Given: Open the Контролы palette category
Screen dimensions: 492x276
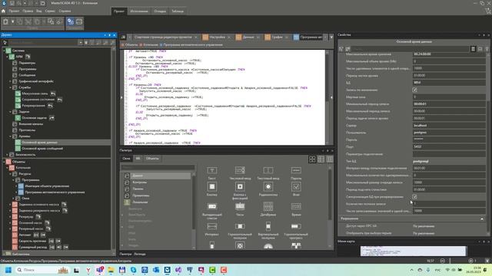Looking at the screenshot, I should [x=139, y=182].
